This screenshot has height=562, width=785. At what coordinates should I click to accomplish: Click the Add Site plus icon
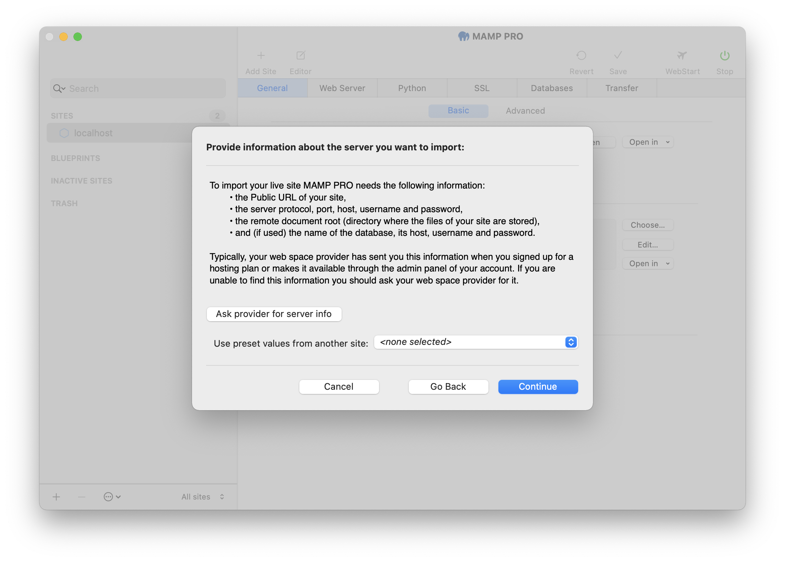click(x=261, y=55)
